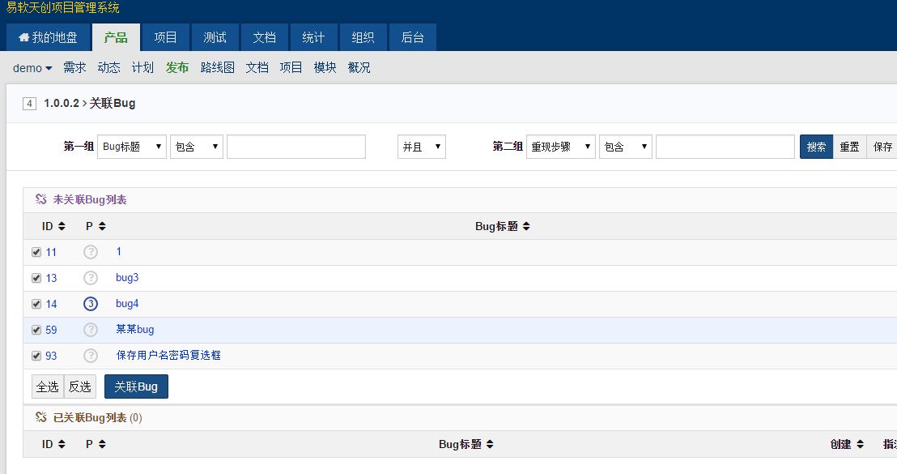Click the 搜索 search button
This screenshot has width=897, height=474.
[816, 147]
